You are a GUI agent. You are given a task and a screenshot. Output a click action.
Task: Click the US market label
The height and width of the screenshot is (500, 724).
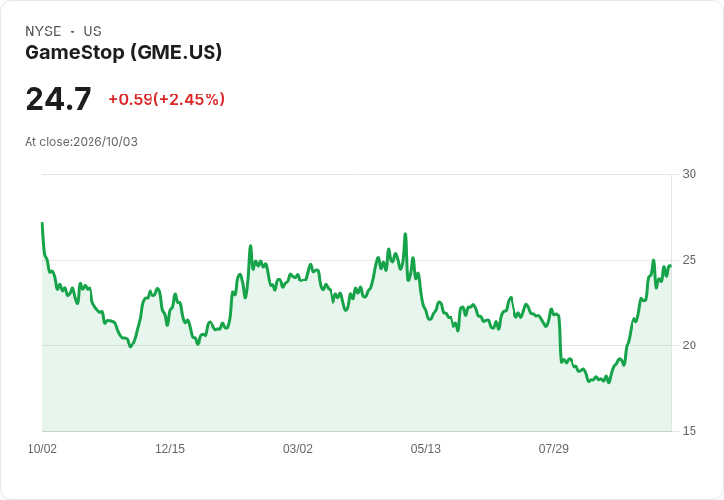[x=92, y=31]
